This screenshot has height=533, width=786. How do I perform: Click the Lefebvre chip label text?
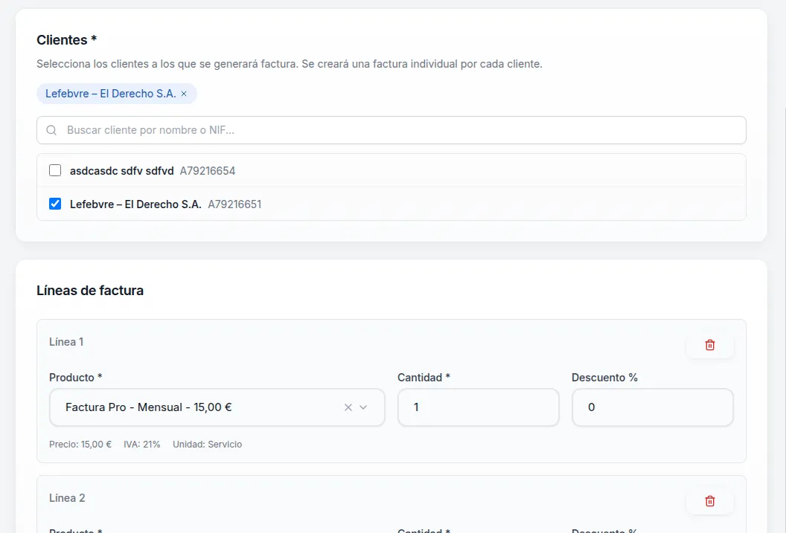click(110, 94)
